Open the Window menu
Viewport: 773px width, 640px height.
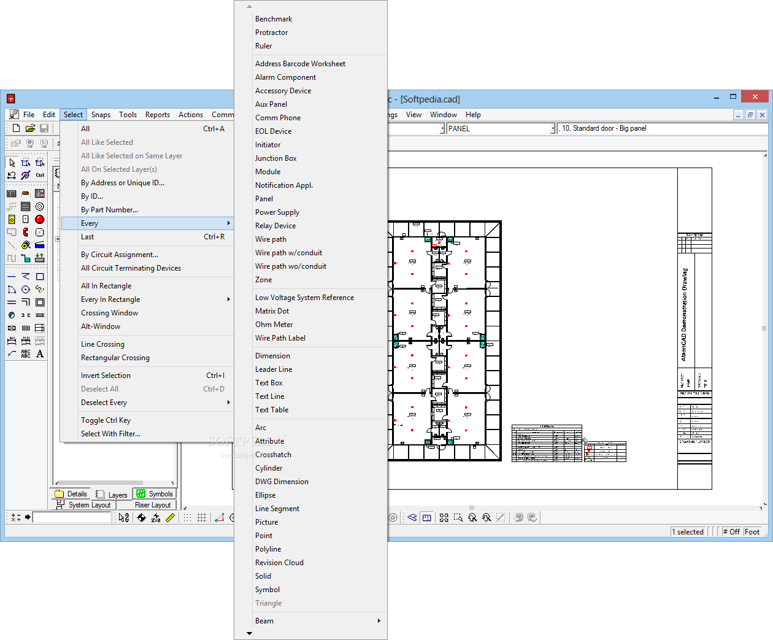click(444, 115)
